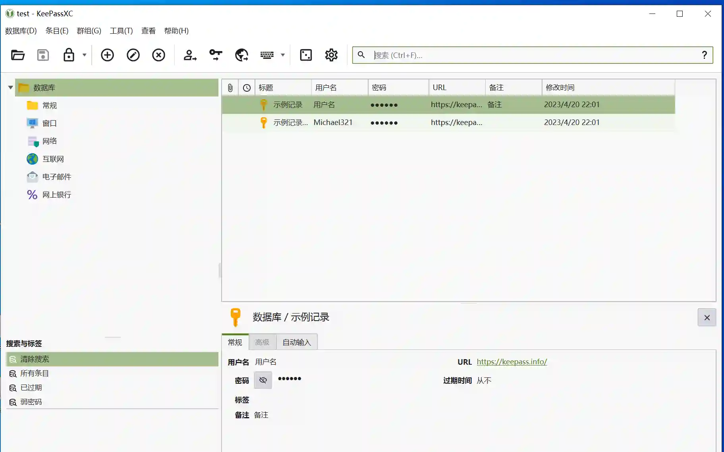Add a new entry with plus icon
This screenshot has width=724, height=452.
click(107, 55)
